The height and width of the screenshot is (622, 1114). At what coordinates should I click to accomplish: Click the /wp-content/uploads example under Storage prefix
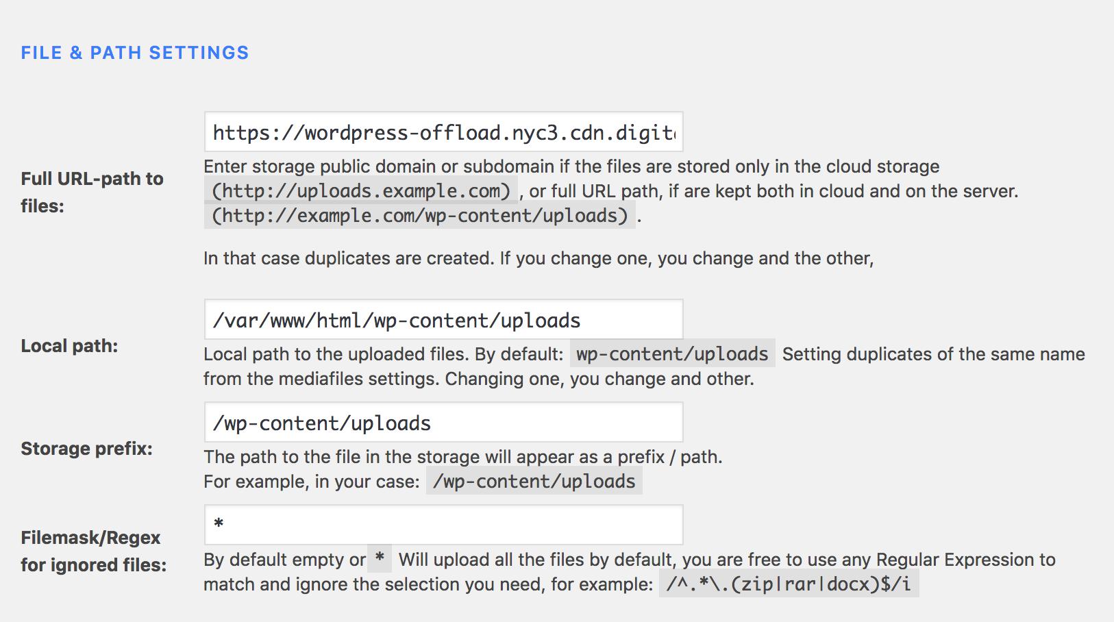pos(534,482)
